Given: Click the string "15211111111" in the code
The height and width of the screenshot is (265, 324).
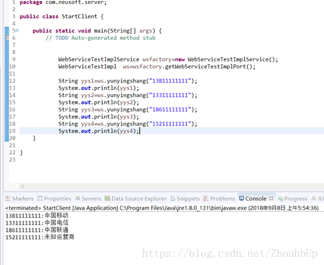Looking at the screenshot, I should 170,124.
